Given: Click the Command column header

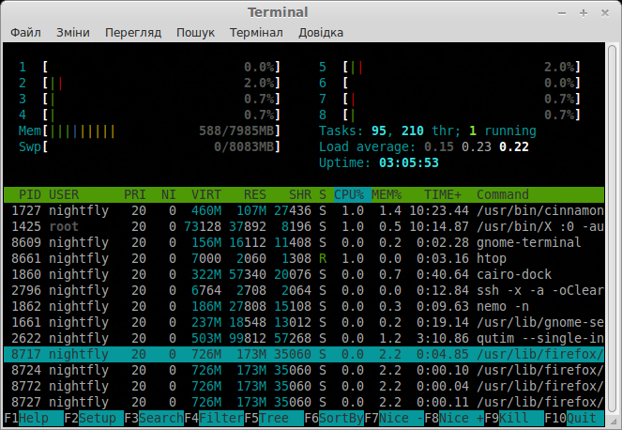Looking at the screenshot, I should tap(503, 194).
